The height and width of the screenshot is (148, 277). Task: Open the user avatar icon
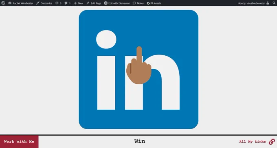click(268, 3)
